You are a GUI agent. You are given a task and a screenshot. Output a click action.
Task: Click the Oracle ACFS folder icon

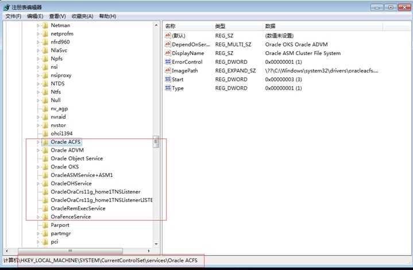click(45, 142)
